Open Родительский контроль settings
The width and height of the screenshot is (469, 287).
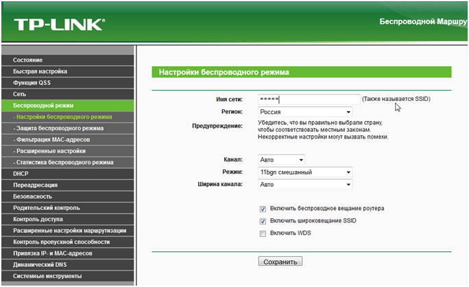click(46, 207)
